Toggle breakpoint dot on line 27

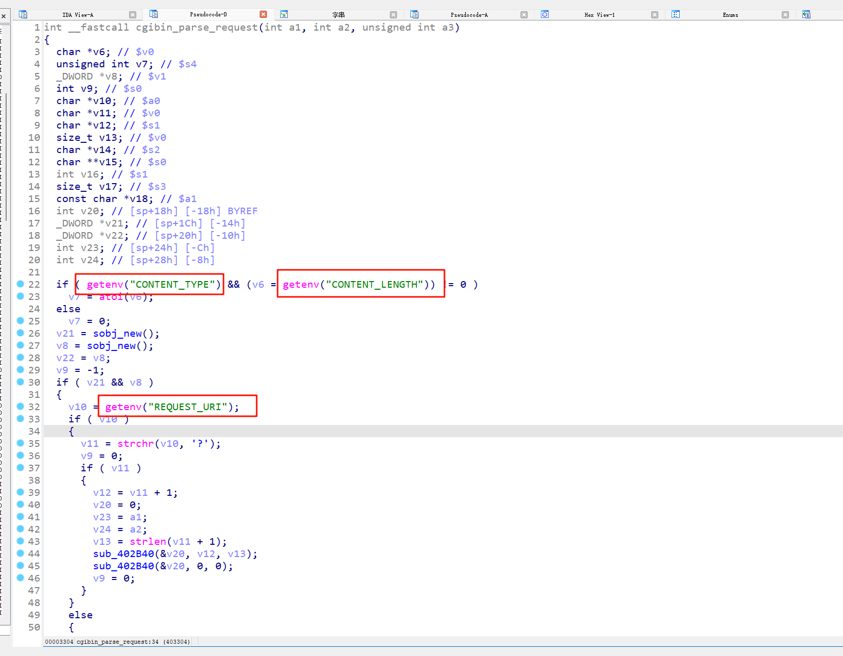(x=20, y=345)
